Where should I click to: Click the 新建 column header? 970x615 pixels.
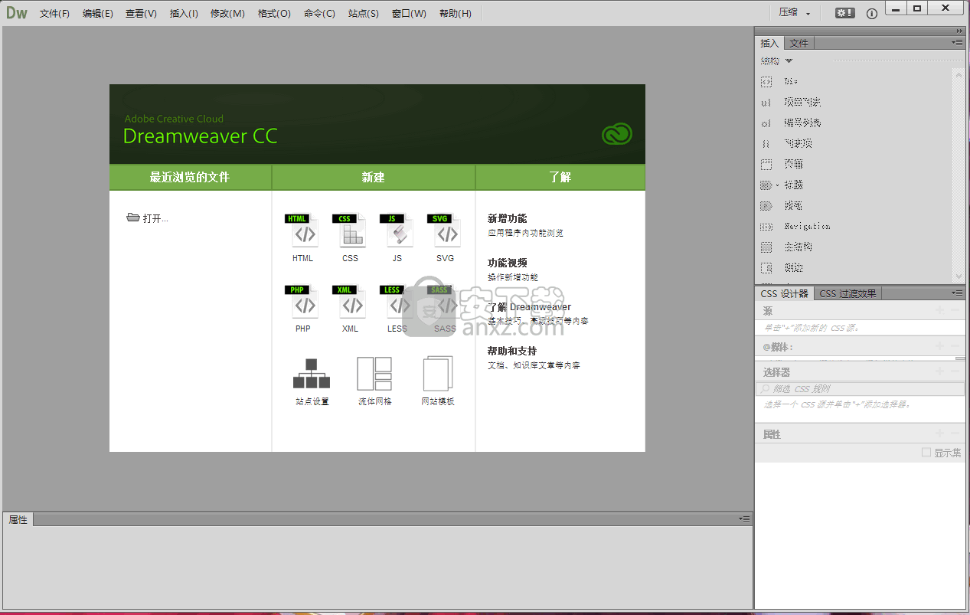click(374, 177)
